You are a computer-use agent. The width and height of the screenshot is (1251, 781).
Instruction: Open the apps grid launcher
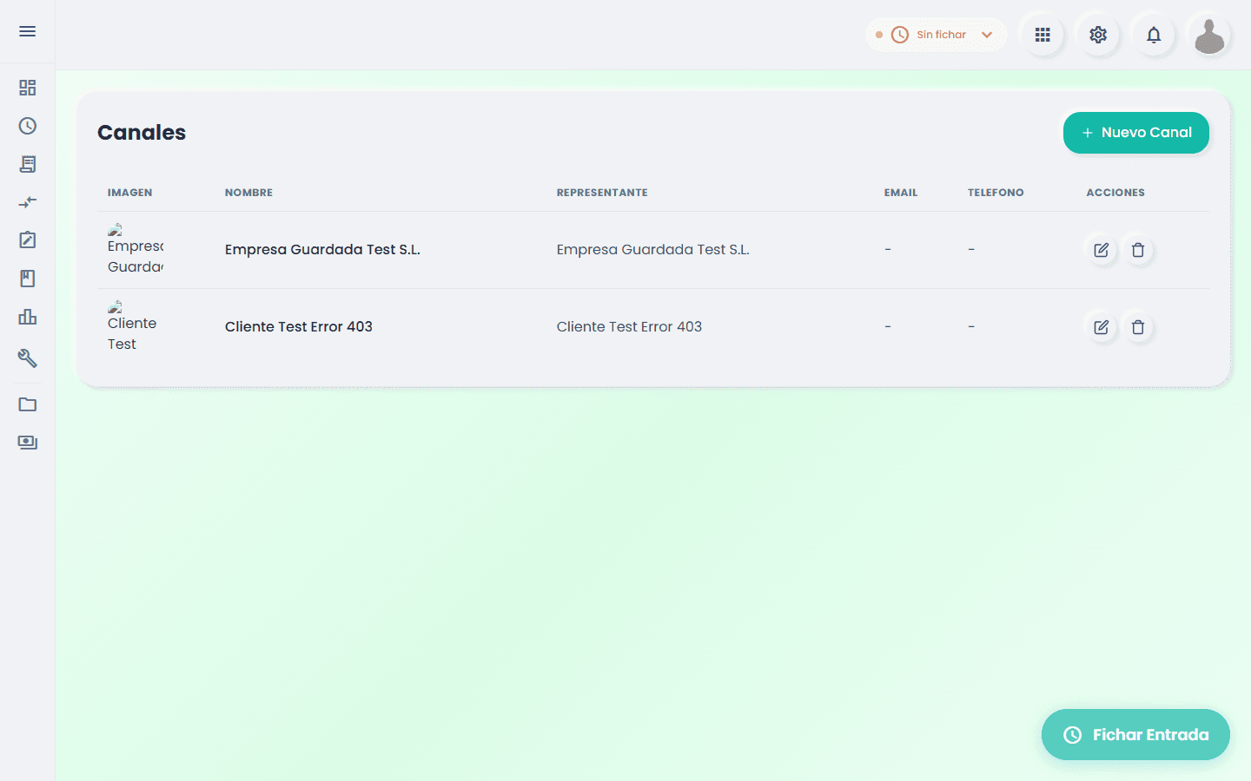coord(1042,35)
